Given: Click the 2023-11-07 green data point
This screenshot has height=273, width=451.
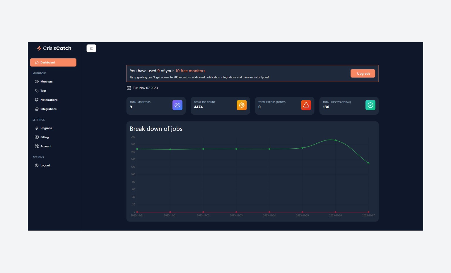Looking at the screenshot, I should coord(368,163).
